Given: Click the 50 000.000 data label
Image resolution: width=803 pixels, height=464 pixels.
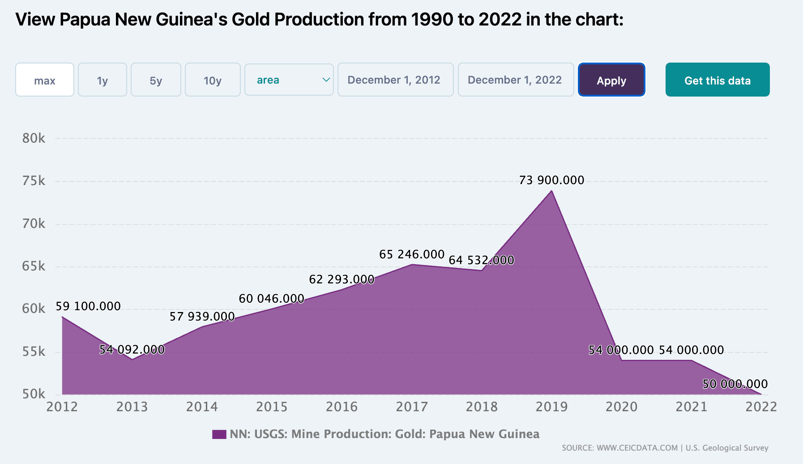Looking at the screenshot, I should coord(735,384).
